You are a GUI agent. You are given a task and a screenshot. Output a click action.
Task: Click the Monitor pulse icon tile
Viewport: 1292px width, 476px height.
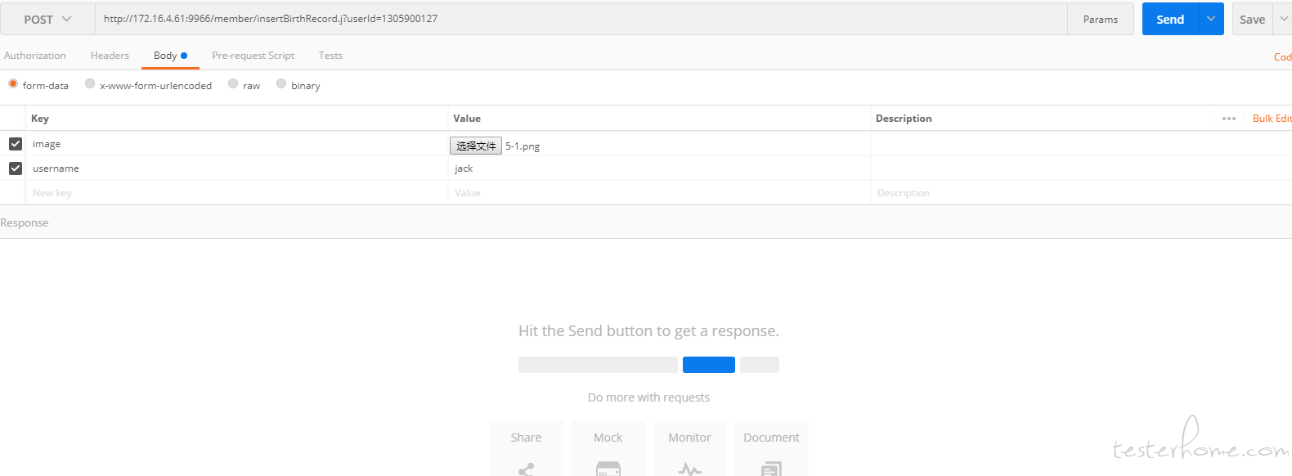(690, 448)
